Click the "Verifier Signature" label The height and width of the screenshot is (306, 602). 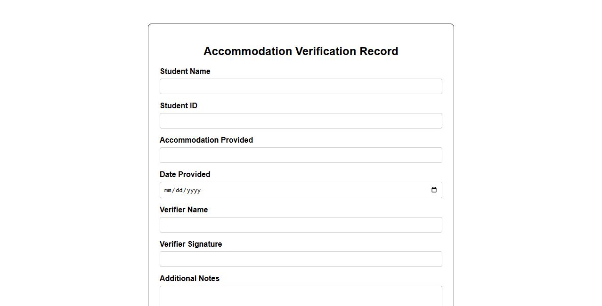point(191,244)
